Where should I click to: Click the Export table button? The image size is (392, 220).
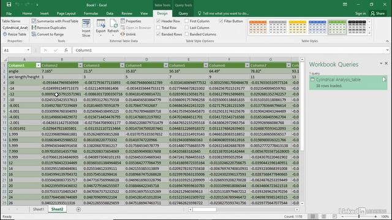click(100, 28)
